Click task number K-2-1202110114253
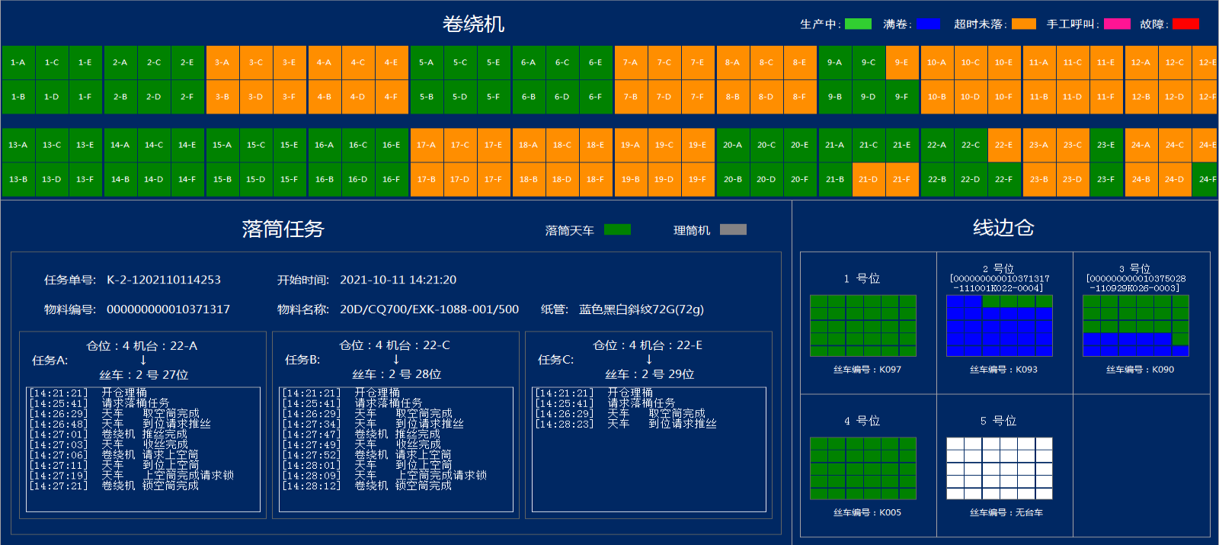This screenshot has height=545, width=1219. click(164, 280)
